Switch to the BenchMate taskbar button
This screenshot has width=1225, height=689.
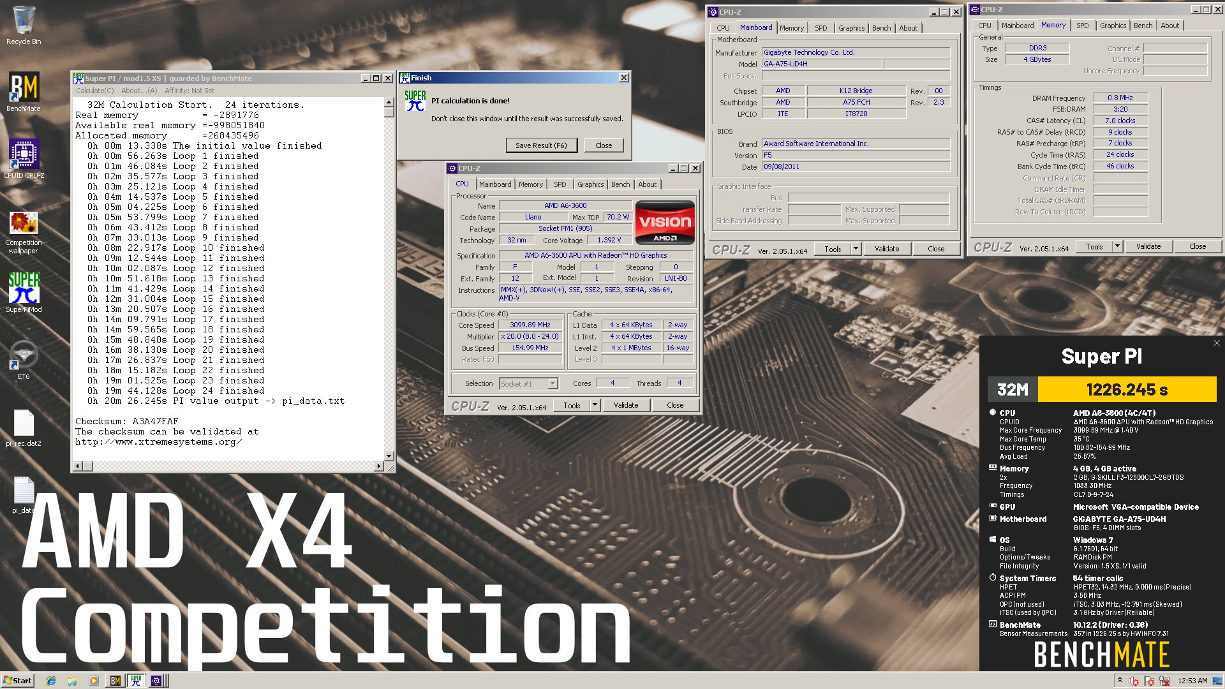point(115,681)
